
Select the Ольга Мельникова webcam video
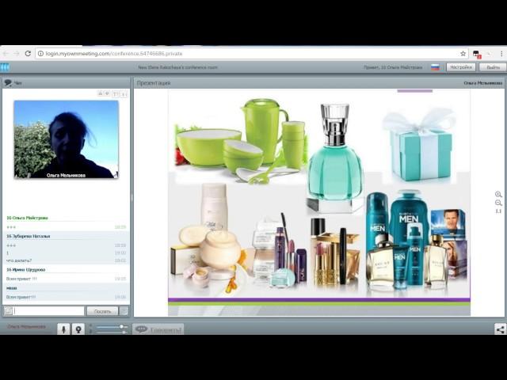(67, 139)
